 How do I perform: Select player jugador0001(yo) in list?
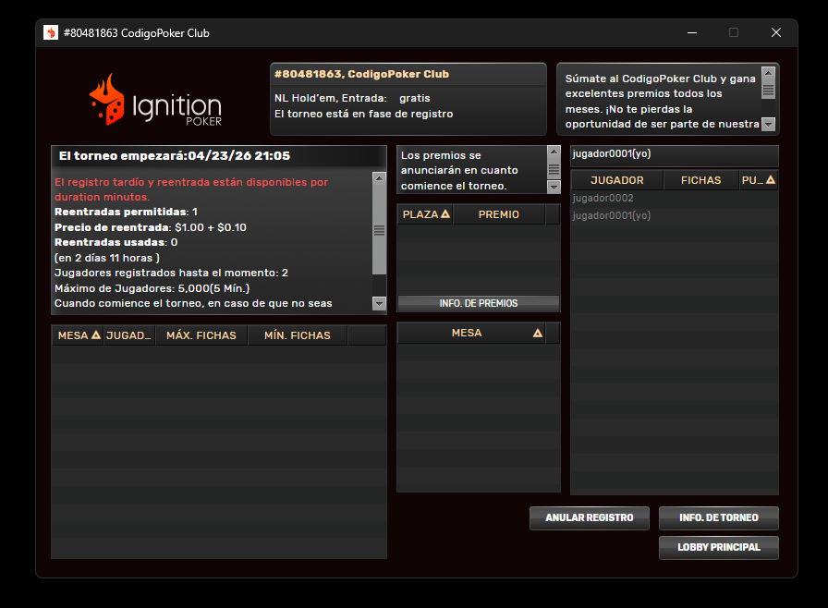675,215
